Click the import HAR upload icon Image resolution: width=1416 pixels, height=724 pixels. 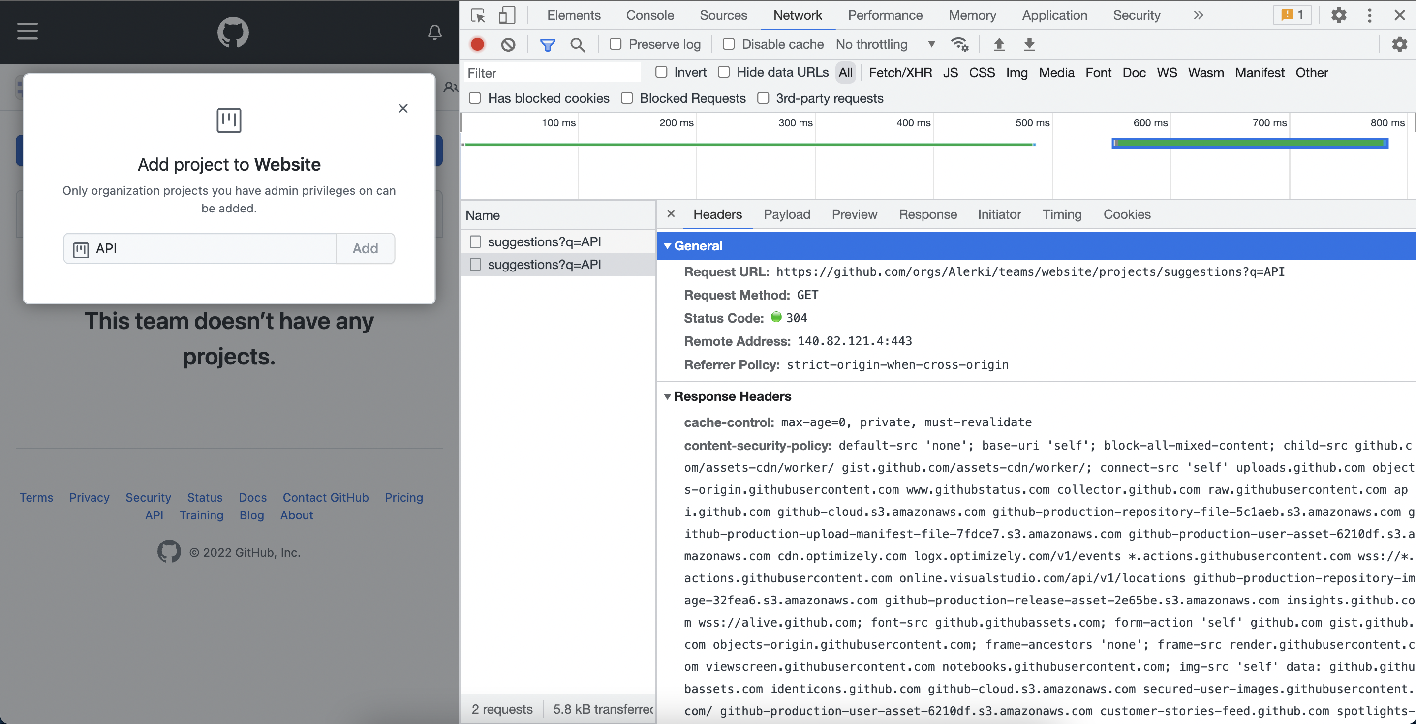tap(999, 44)
